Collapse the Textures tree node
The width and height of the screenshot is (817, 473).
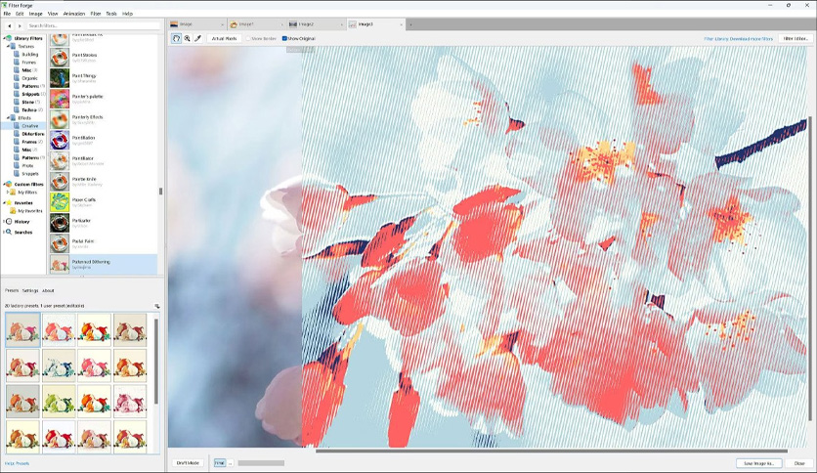pyautogui.click(x=8, y=46)
